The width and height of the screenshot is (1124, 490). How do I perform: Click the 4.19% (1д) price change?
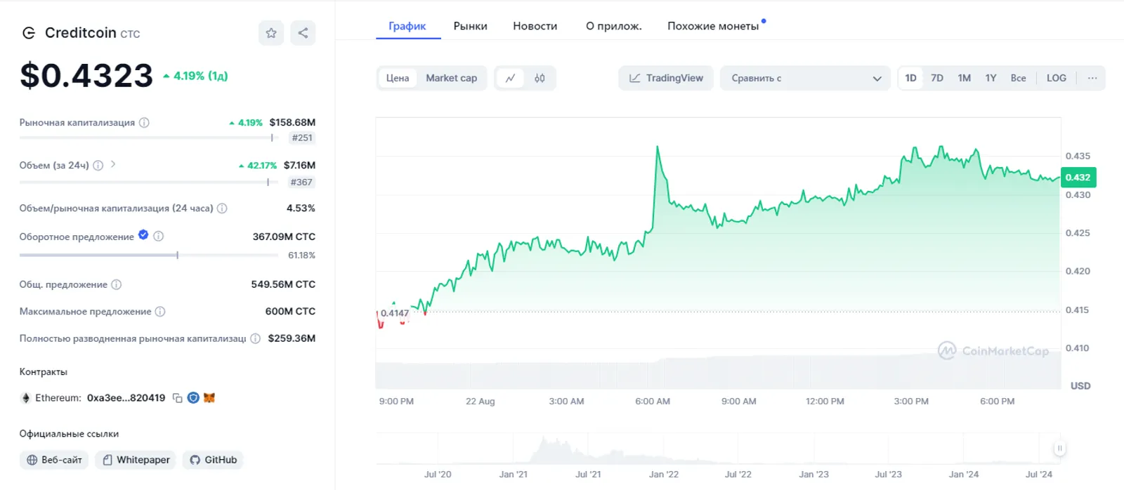(x=196, y=76)
